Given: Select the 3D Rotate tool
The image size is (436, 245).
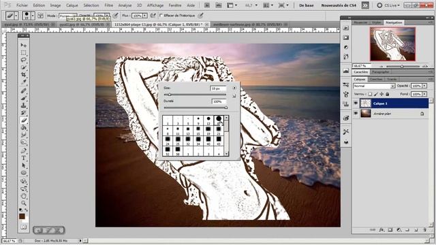Looking at the screenshot, I should 24,181.
